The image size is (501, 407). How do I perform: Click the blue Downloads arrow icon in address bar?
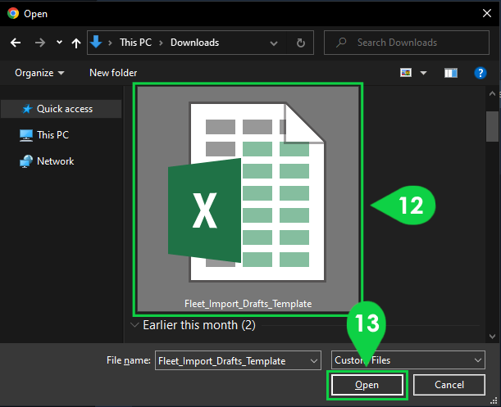coord(96,42)
